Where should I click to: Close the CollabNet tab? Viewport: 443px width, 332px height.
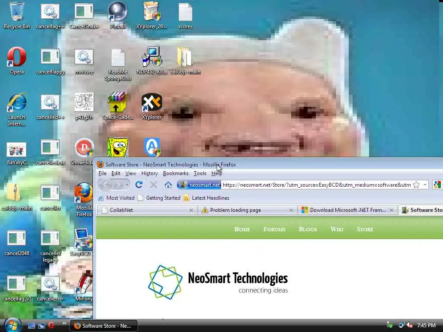191,210
